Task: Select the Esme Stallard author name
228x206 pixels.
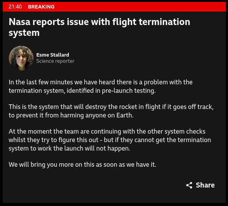Action: click(x=53, y=55)
